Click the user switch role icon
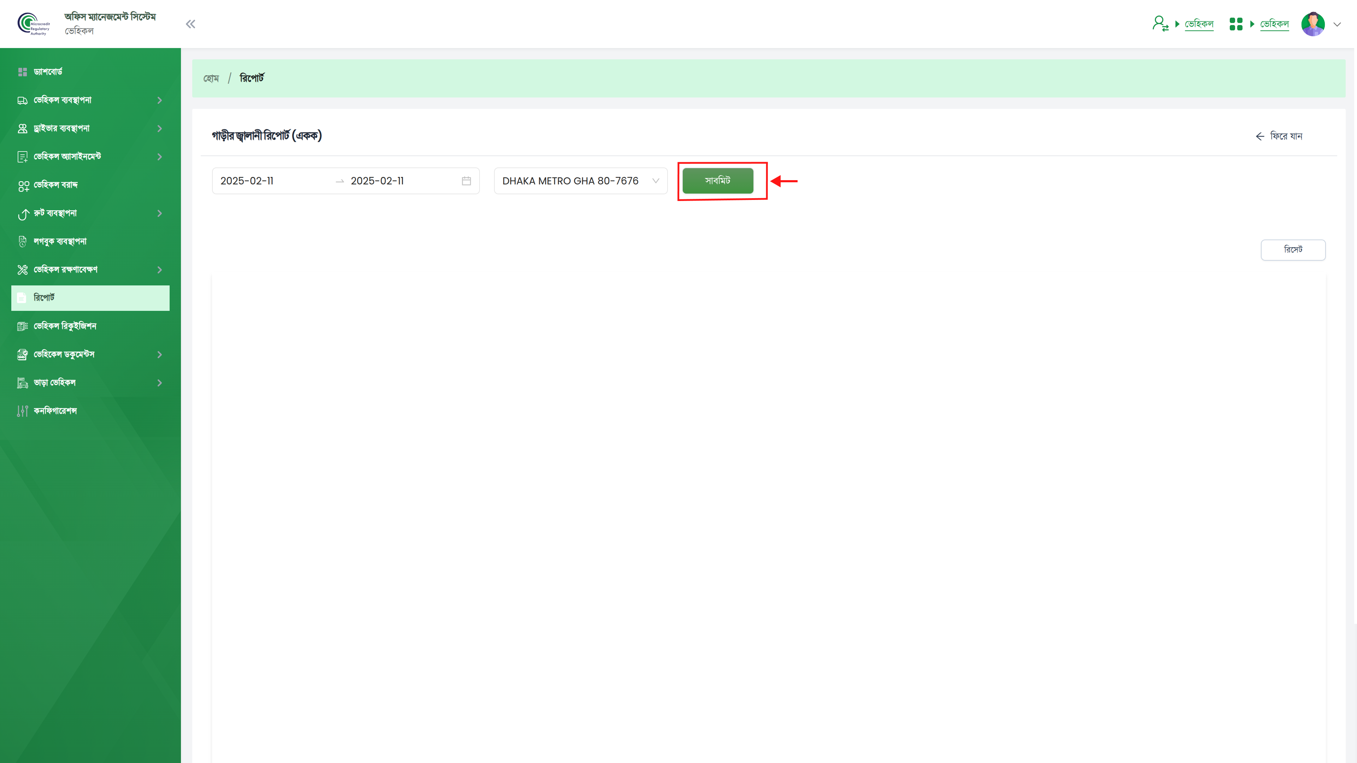Screen dimensions: 1357x763 [x=1160, y=24]
